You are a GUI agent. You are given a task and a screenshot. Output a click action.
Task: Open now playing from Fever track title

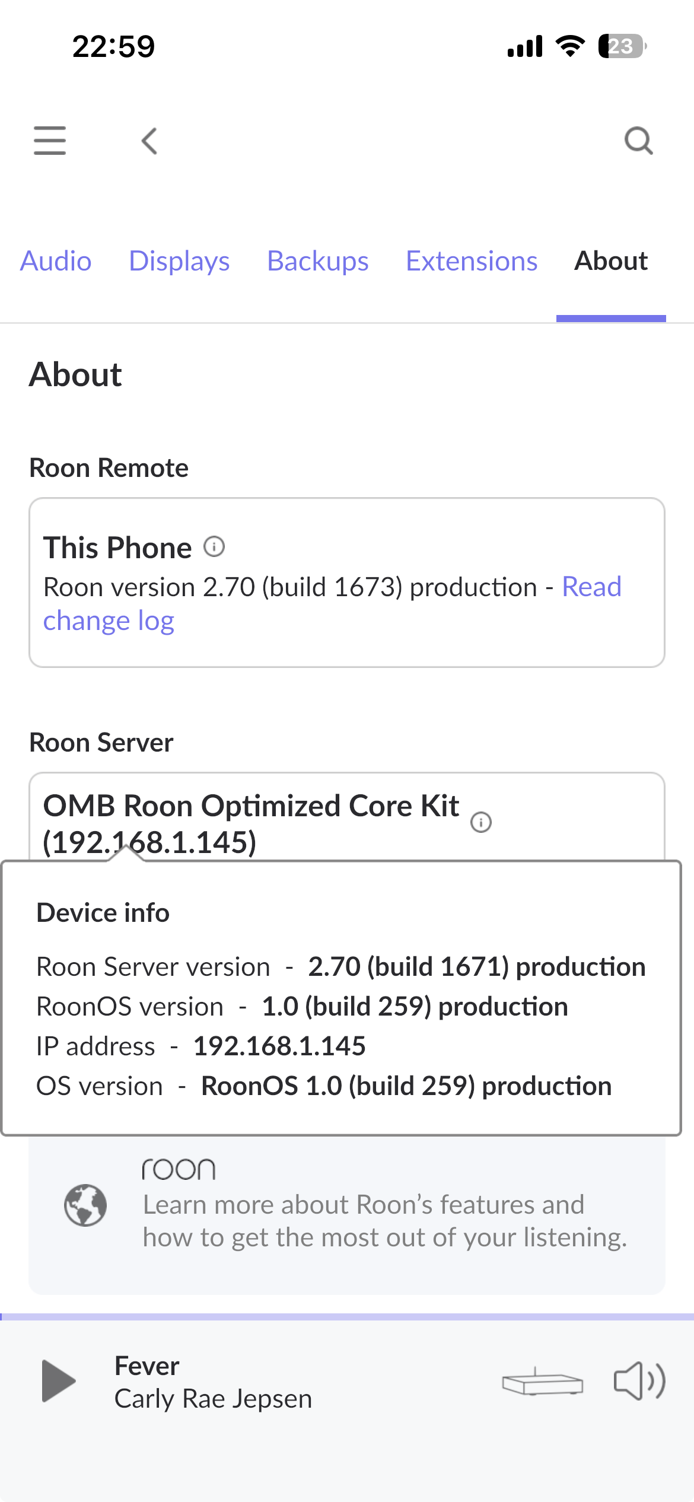147,1366
